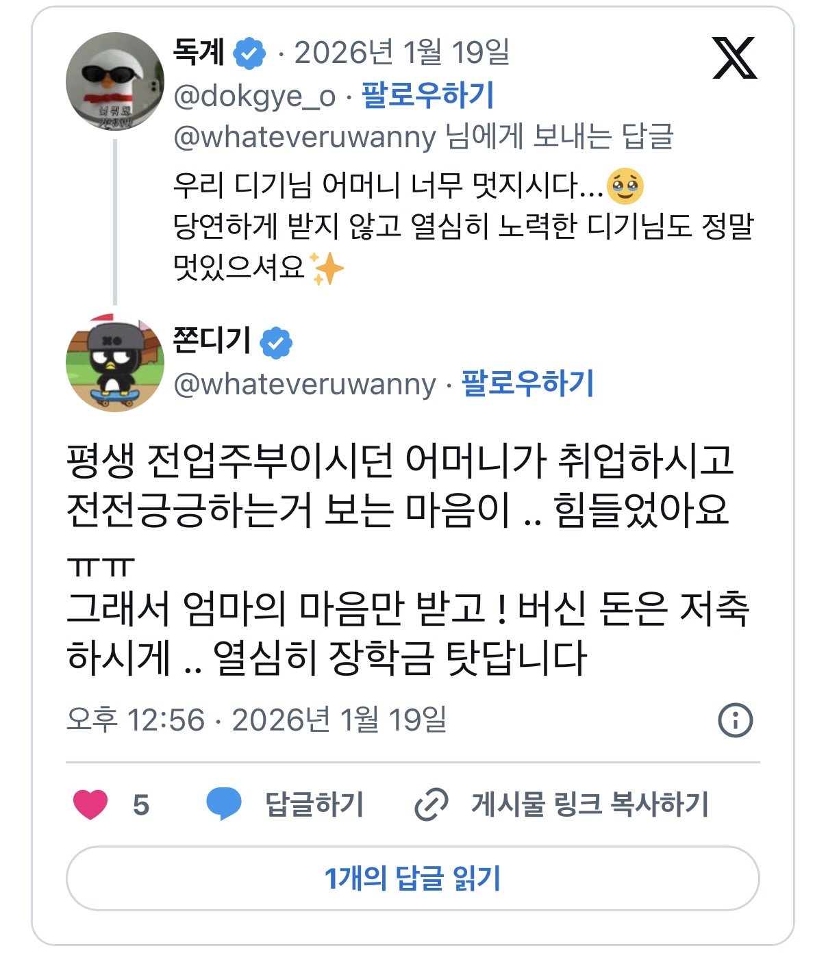Click the verified badge next to 쫀디기
Viewport: 826px width, 953px height.
tap(276, 342)
